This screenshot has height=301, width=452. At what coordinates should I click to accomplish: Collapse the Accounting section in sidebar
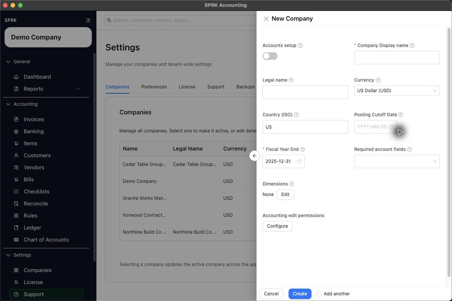click(8, 104)
